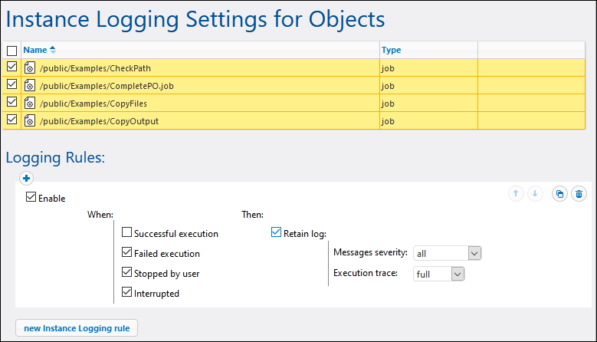Click the new Instance Logging rule button

point(77,328)
